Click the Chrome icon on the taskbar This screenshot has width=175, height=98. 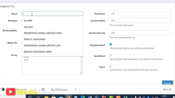(x=68, y=97)
